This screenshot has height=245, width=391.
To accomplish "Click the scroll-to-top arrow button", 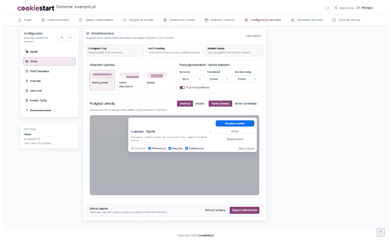I will tap(380, 232).
